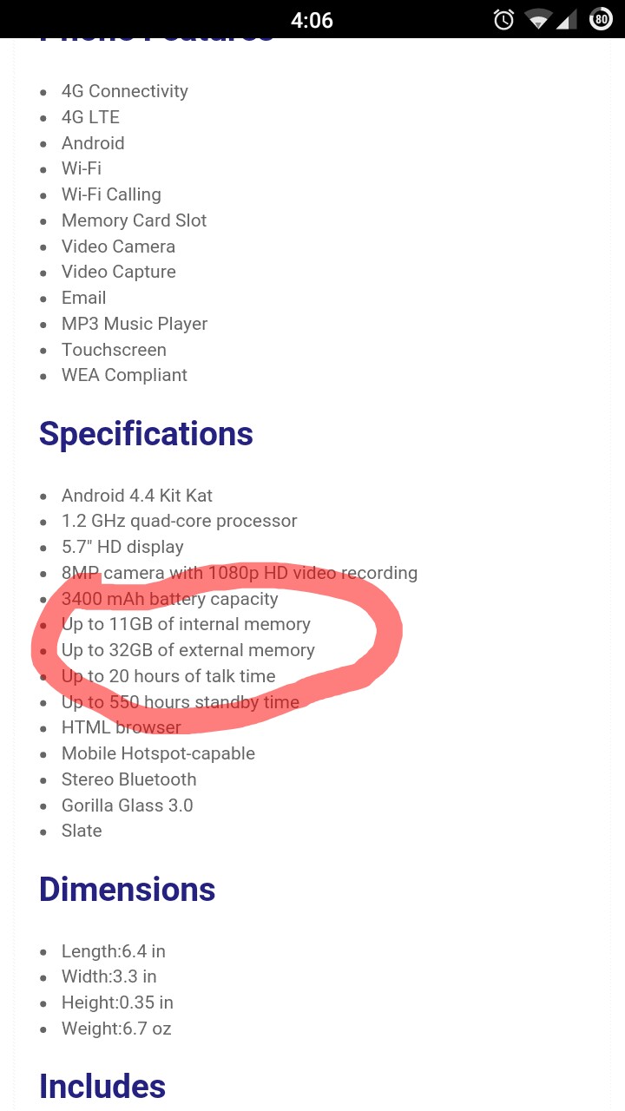Tap the Wi-Fi signal status icon
This screenshot has width=625, height=1111.
[x=539, y=19]
